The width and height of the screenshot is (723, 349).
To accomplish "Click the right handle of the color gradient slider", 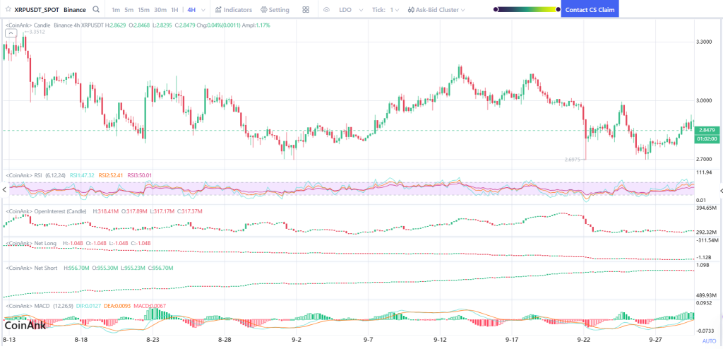I will [x=558, y=9].
